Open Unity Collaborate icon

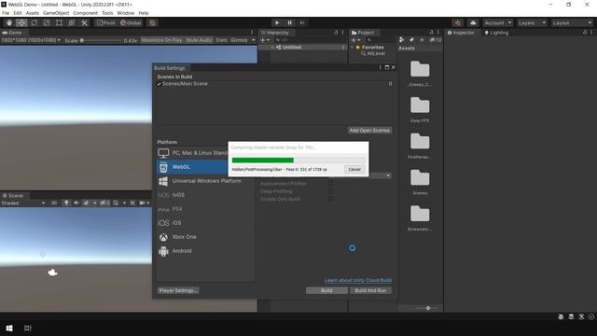coord(458,22)
